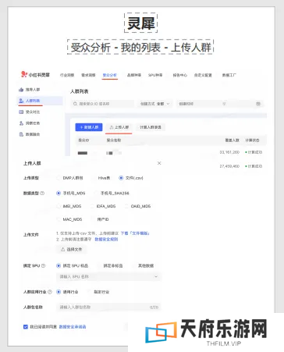
Task: Choose 手机号_SHA256 data type
Action: pos(96,193)
